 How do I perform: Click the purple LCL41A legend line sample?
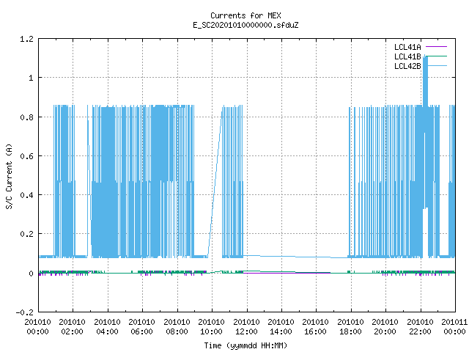[x=436, y=47]
